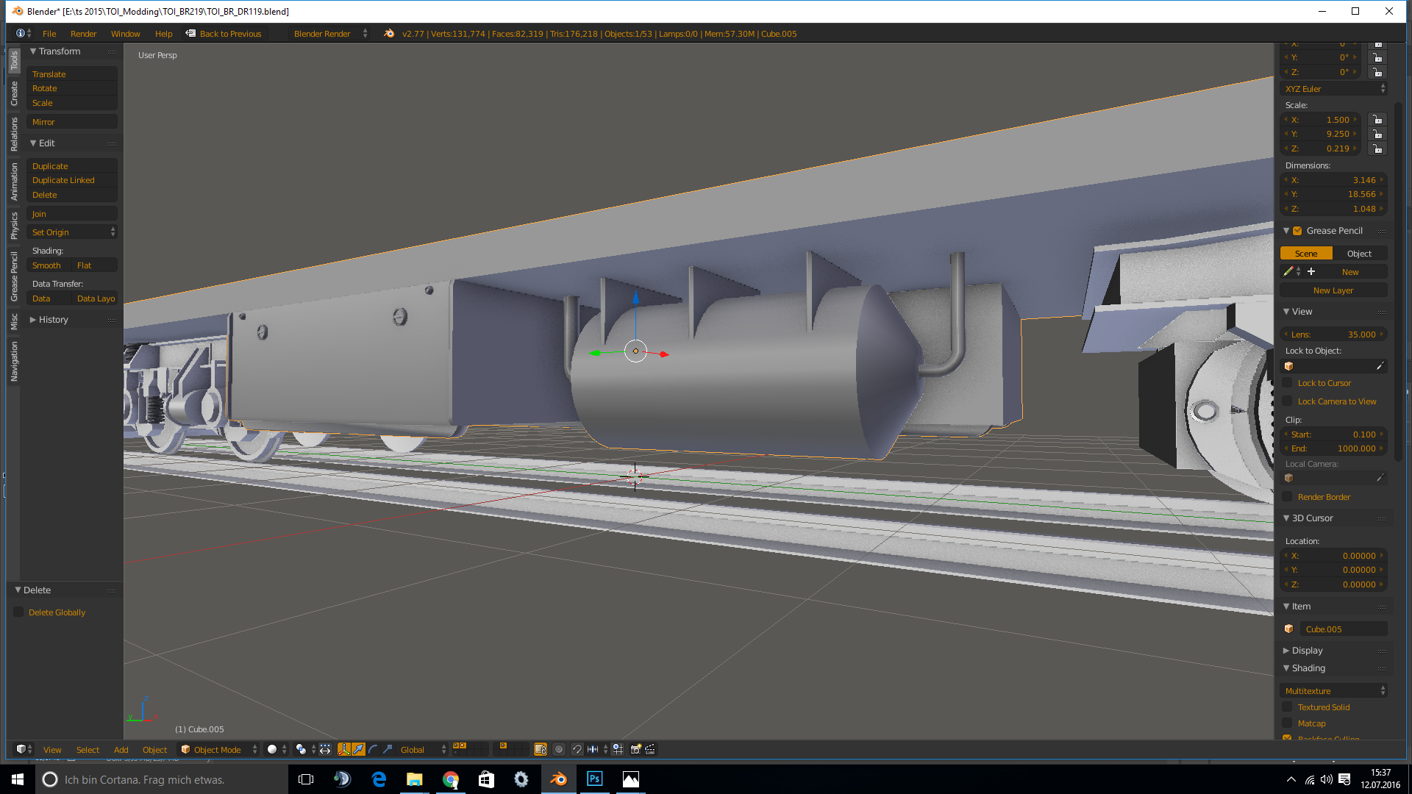Image resolution: width=1412 pixels, height=794 pixels.
Task: Click the Lens value slider field
Action: click(x=1333, y=335)
